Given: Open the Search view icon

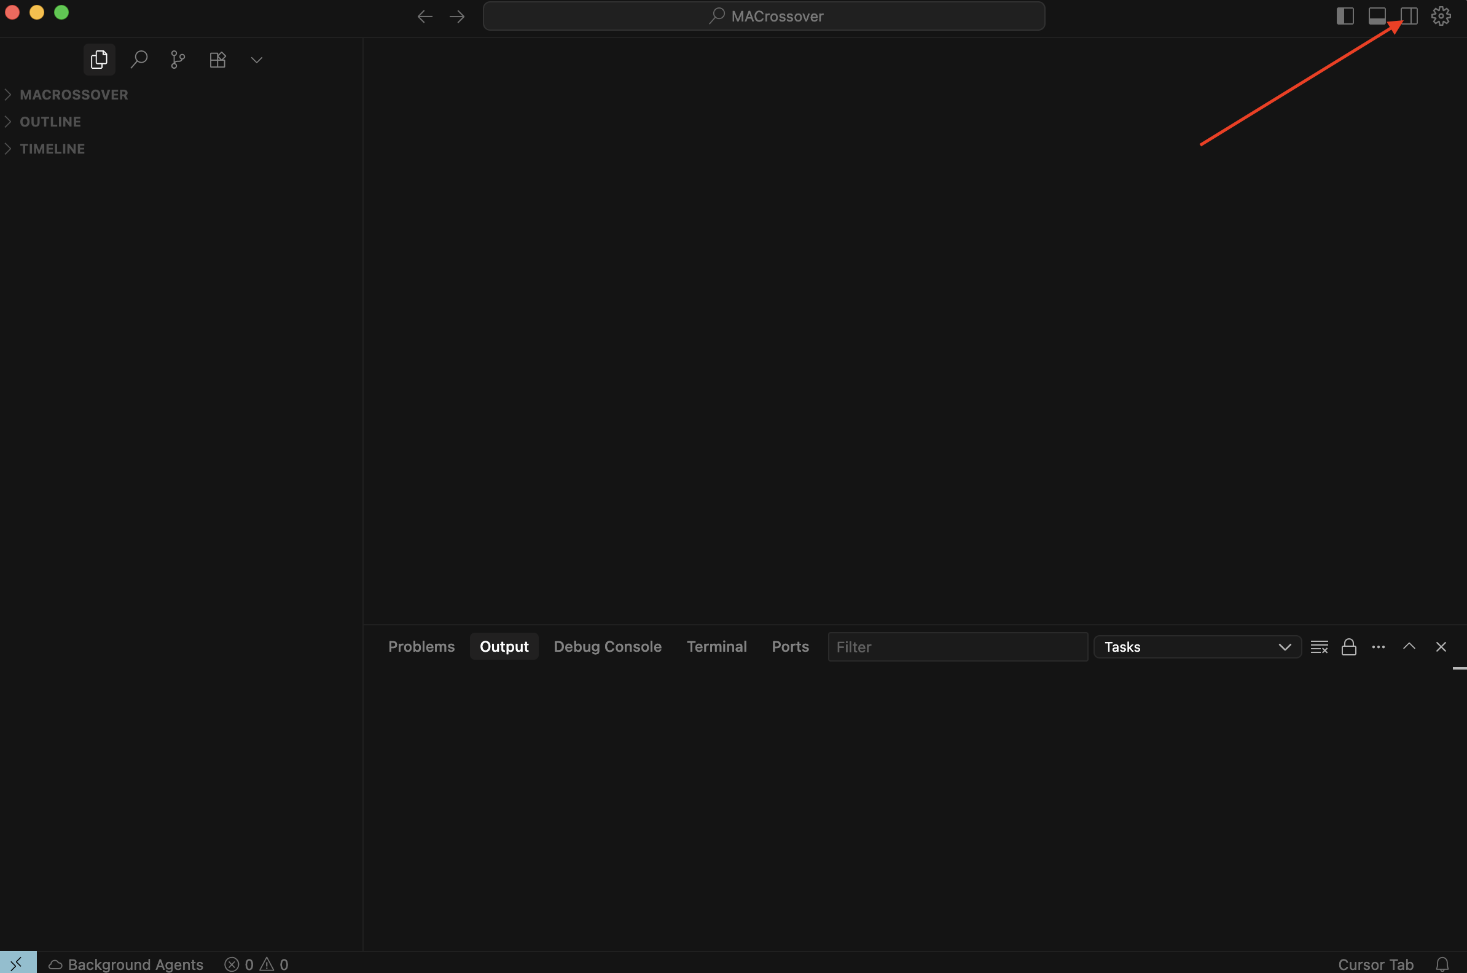Looking at the screenshot, I should click(x=138, y=60).
